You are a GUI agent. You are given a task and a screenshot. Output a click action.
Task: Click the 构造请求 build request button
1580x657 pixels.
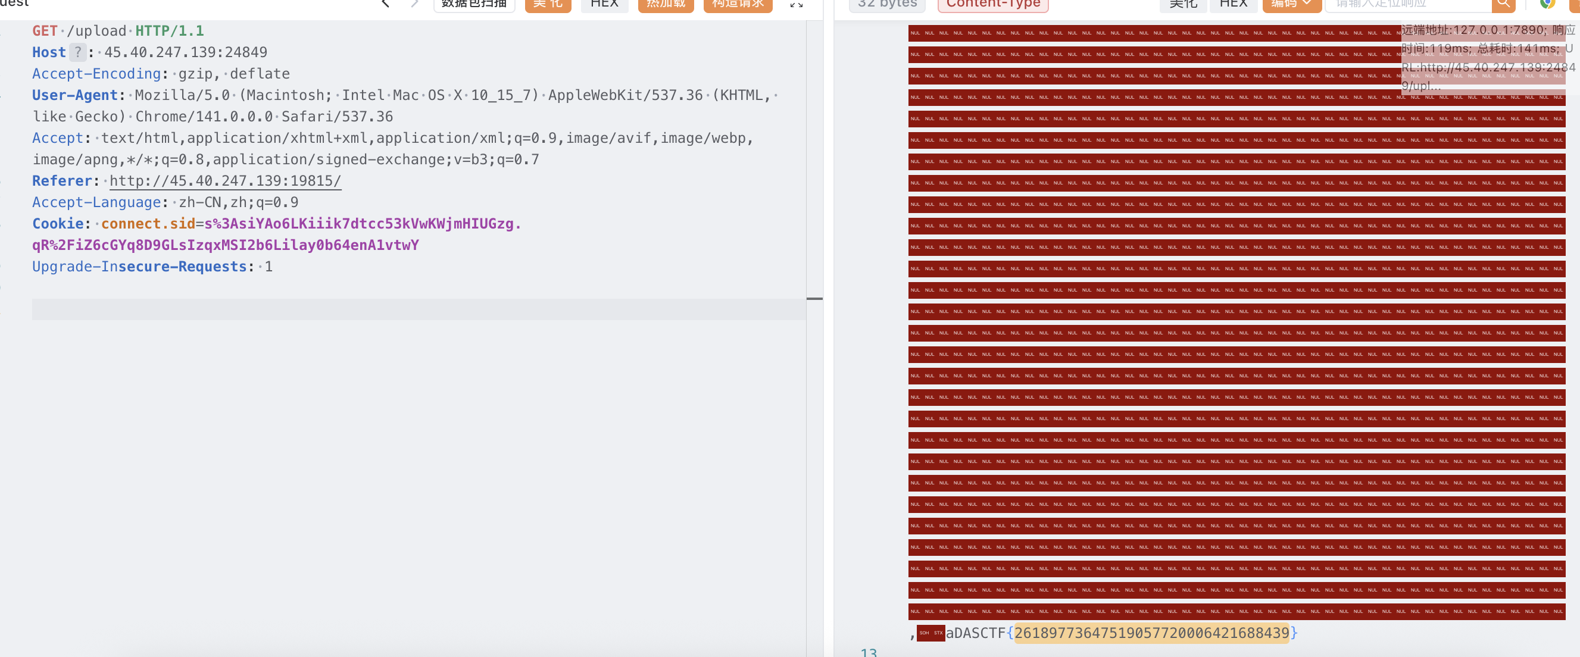(737, 4)
